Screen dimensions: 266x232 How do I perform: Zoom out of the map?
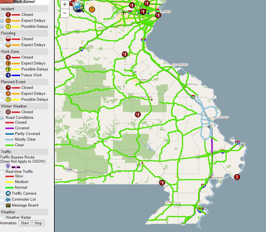65,13
